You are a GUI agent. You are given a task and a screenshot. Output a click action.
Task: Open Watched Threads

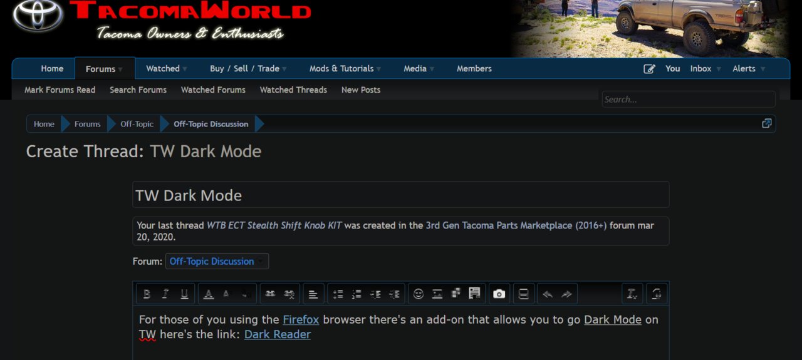[x=293, y=90]
